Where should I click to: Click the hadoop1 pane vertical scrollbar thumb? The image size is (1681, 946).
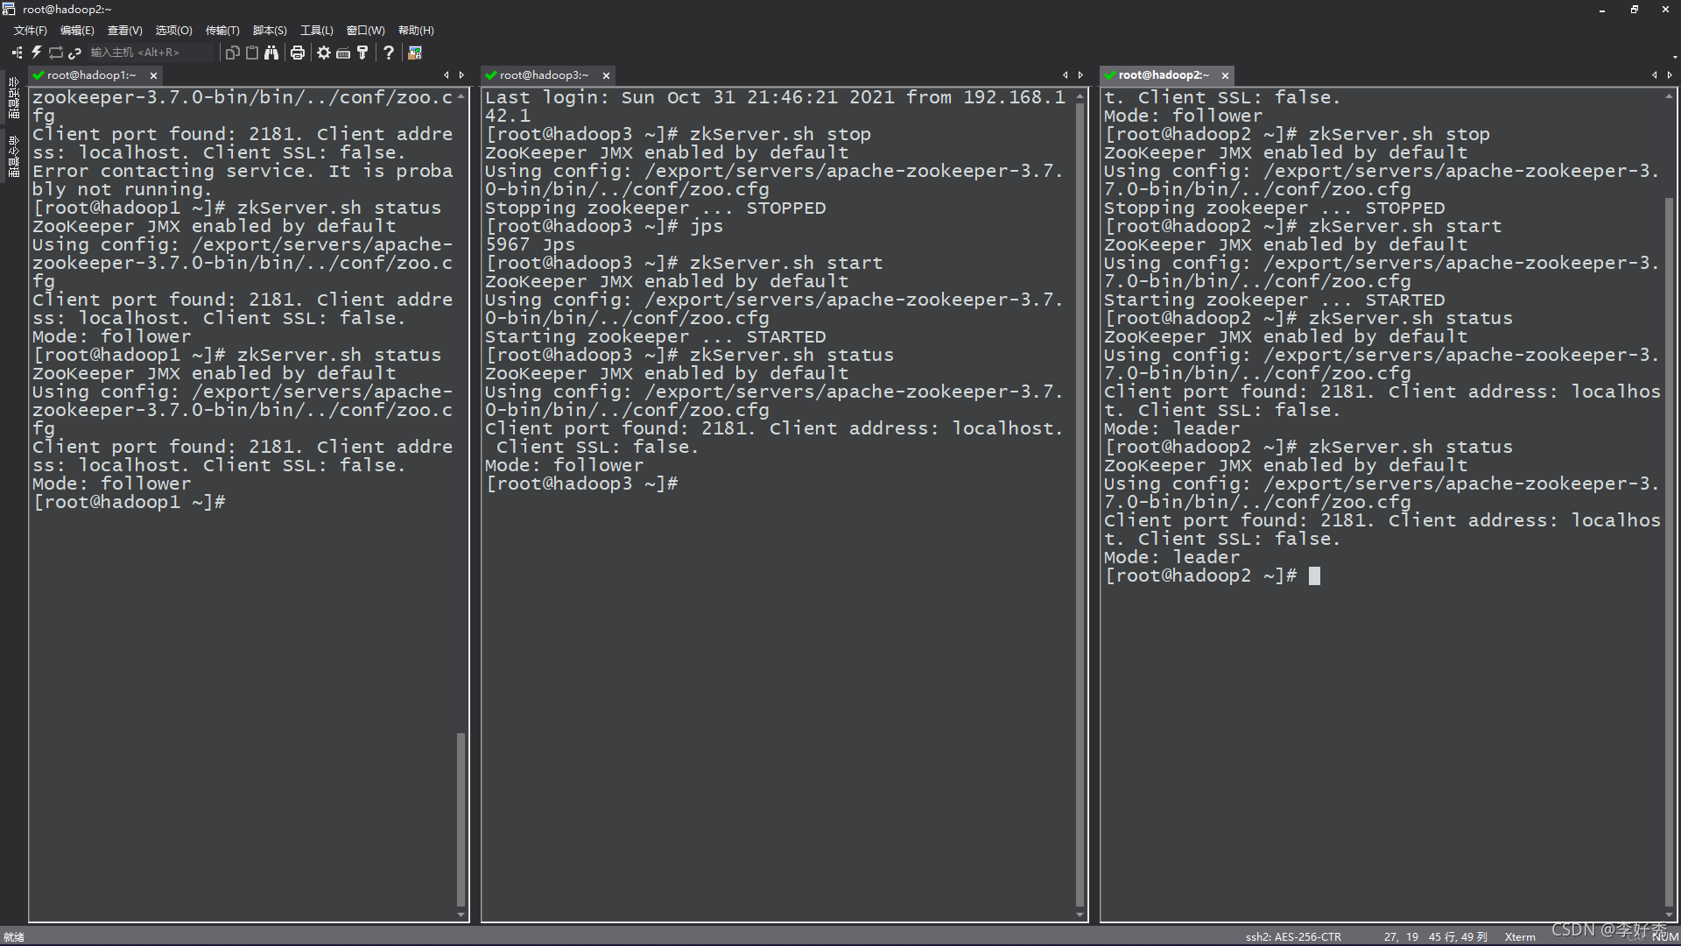click(461, 820)
